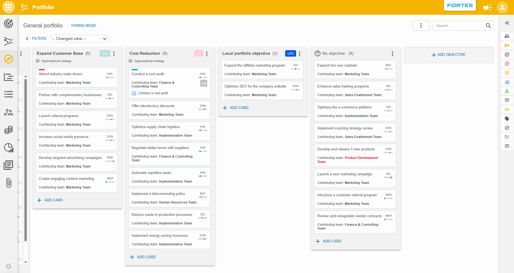514x273 pixels.
Task: Open the people resources sidebar icon
Action: tap(9, 112)
